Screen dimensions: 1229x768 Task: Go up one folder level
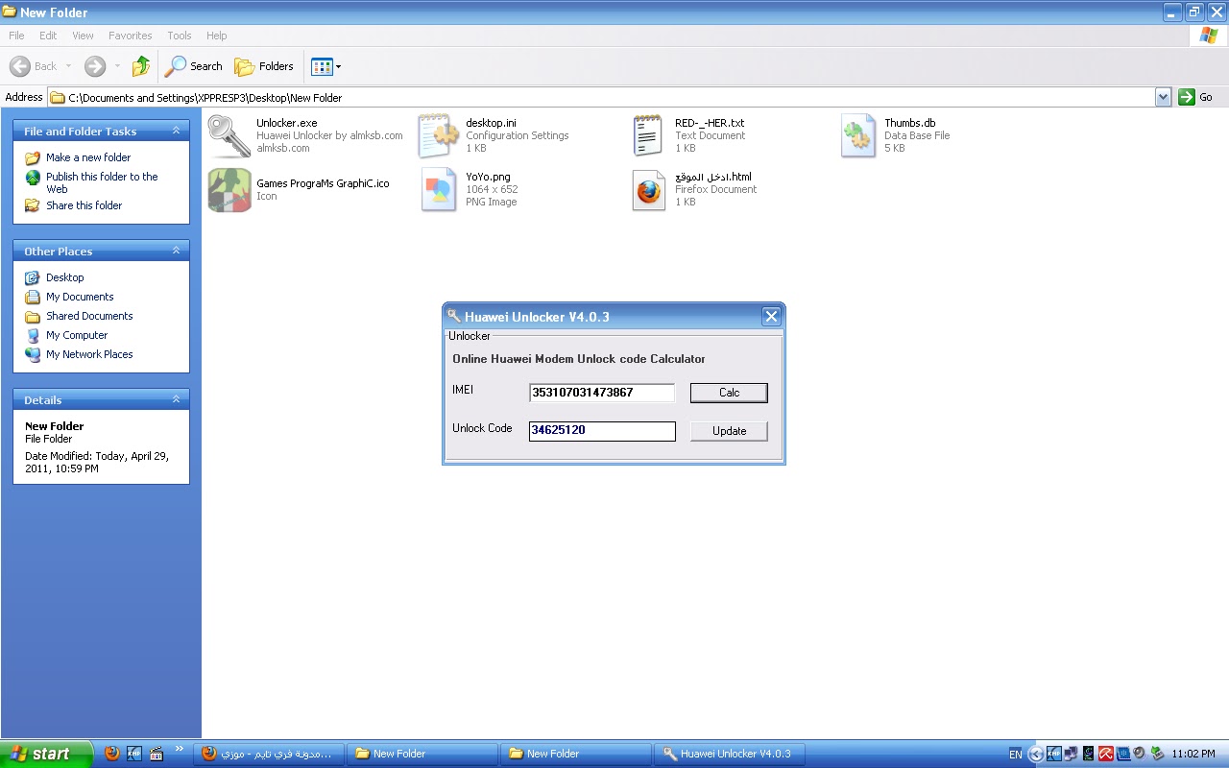[141, 66]
